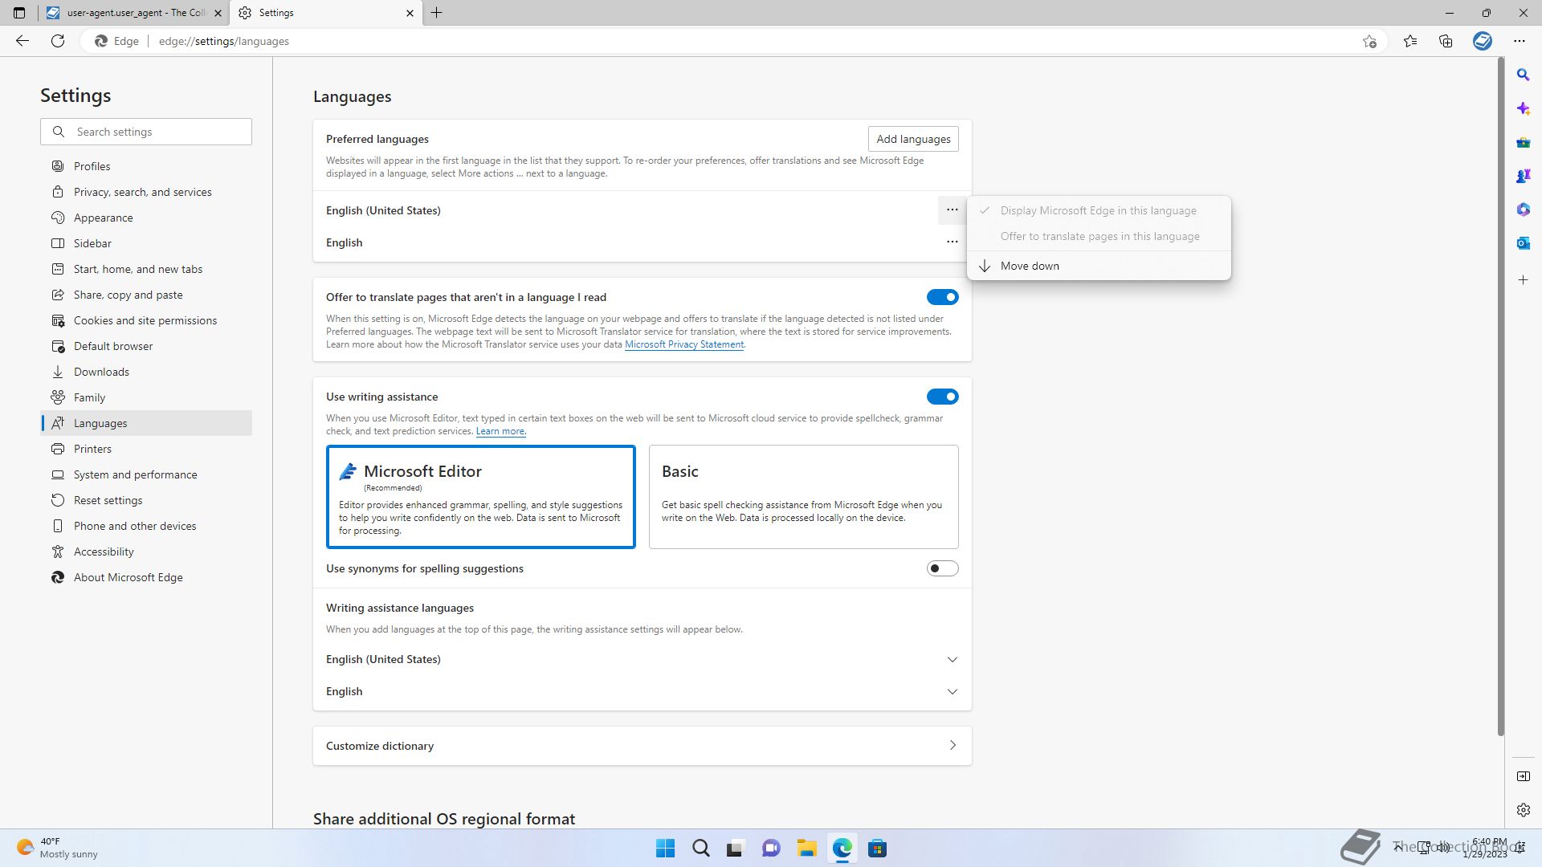Select the Microsoft Editor option card
The image size is (1542, 867).
pos(480,497)
